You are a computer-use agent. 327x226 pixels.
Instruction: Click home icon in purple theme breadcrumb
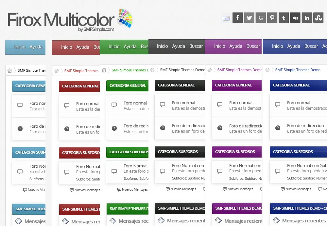(210, 70)
